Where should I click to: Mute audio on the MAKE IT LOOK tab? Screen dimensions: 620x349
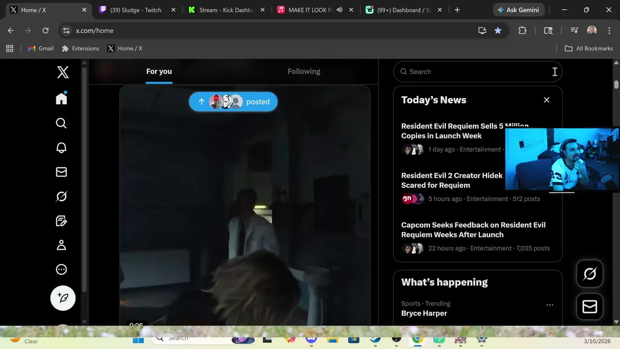pos(340,10)
